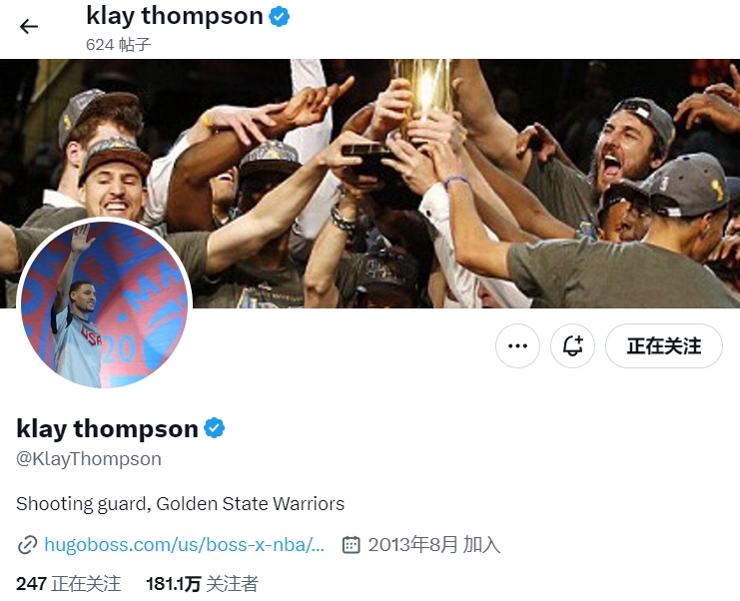Click the verified badge beside the header name
The image size is (740, 601).
click(x=279, y=17)
